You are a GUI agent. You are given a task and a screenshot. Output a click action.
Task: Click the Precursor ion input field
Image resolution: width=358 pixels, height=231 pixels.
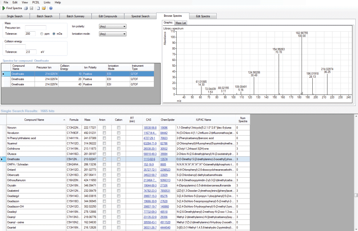pos(35,28)
